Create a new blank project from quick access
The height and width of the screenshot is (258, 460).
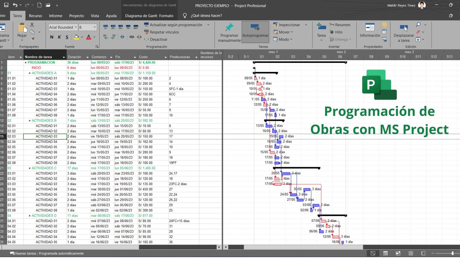40,5
